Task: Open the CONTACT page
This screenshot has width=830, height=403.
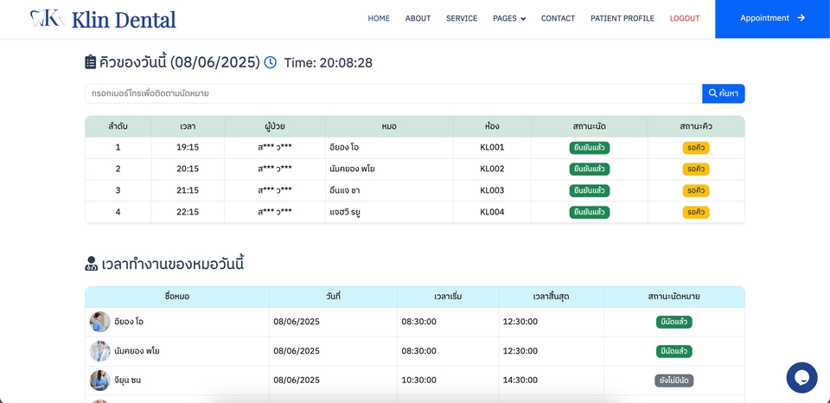Action: coord(558,18)
